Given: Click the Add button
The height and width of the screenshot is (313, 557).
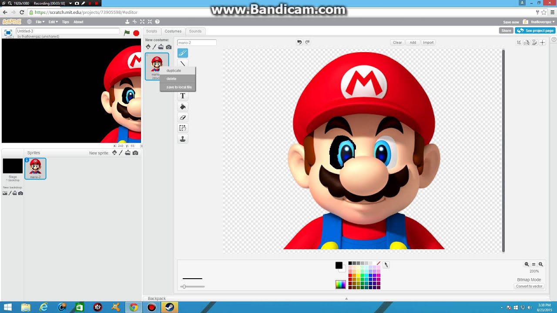Looking at the screenshot, I should [413, 43].
